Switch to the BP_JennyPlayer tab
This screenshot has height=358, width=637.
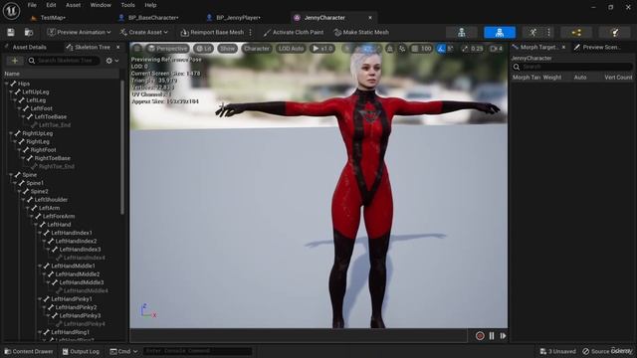point(234,18)
